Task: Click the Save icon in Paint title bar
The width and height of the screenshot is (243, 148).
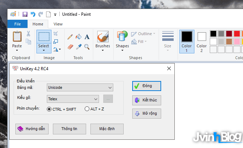Action: (x=25, y=14)
